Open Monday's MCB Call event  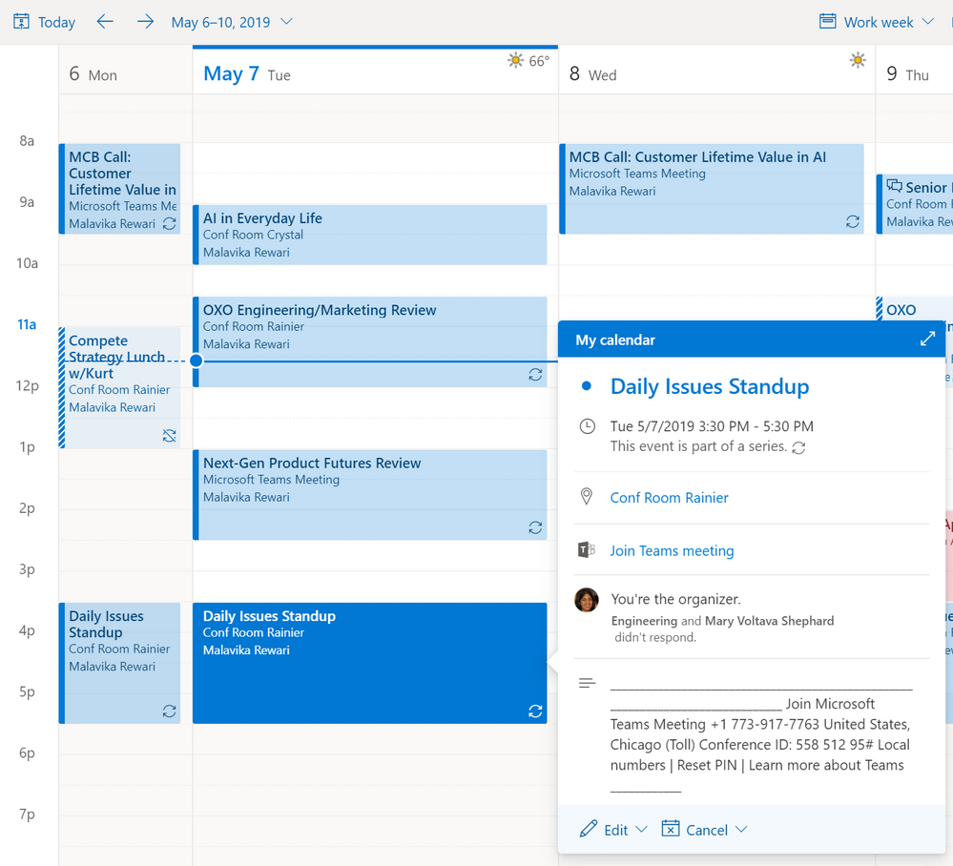coord(120,189)
